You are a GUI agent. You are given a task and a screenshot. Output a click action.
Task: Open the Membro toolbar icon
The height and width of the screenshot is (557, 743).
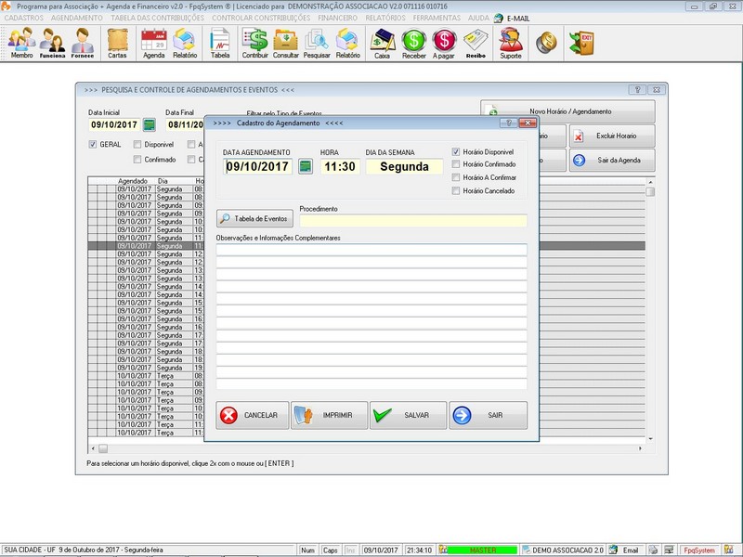pyautogui.click(x=21, y=43)
